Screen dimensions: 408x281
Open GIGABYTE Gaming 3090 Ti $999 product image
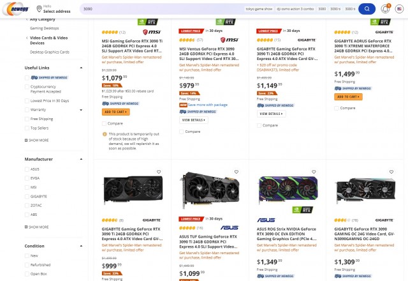133,190
